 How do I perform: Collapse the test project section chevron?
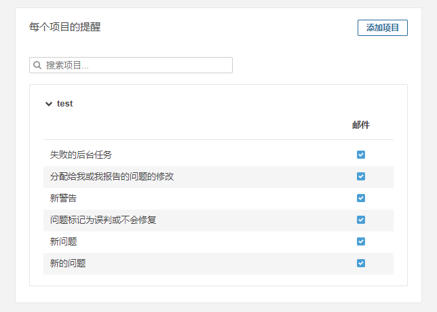[x=49, y=104]
